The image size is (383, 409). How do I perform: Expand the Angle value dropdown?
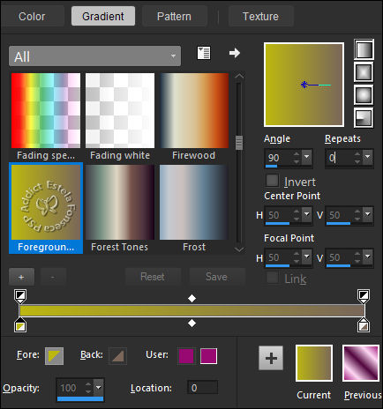[306, 158]
